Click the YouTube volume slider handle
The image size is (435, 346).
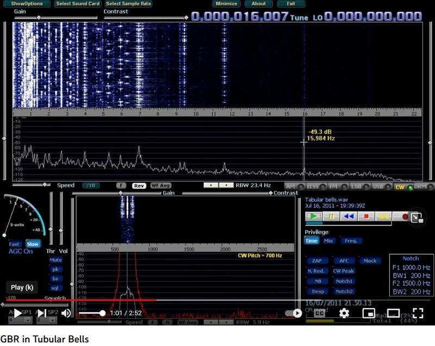click(x=102, y=313)
